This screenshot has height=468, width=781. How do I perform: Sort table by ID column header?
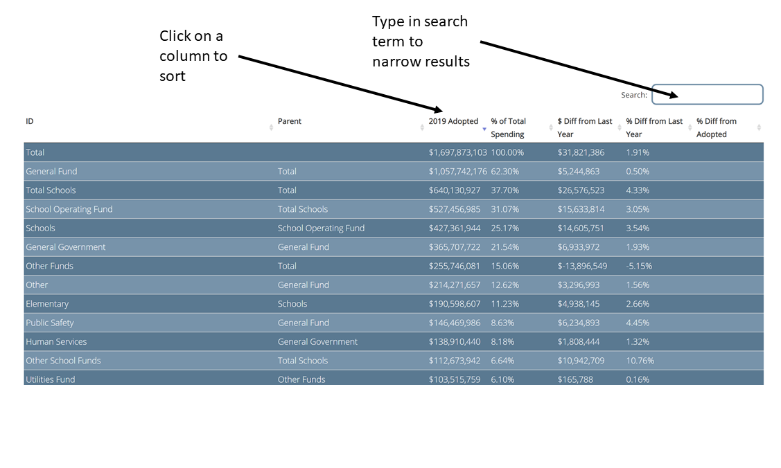coord(30,121)
